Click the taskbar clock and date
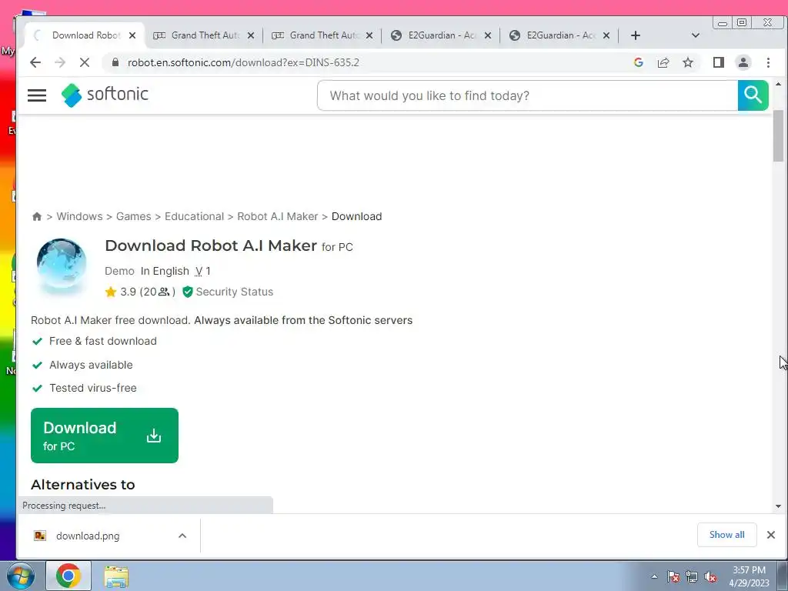 pyautogui.click(x=749, y=576)
